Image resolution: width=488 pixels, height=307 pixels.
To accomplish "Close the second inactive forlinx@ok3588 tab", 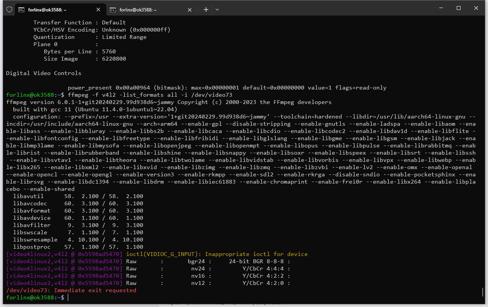I will point(190,10).
